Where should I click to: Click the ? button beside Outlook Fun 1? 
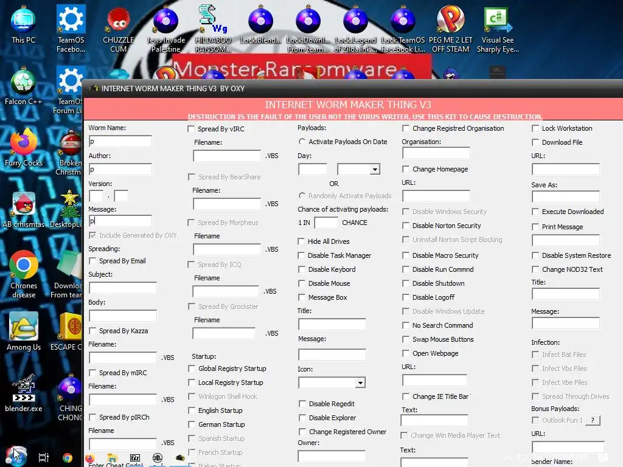pyautogui.click(x=593, y=420)
